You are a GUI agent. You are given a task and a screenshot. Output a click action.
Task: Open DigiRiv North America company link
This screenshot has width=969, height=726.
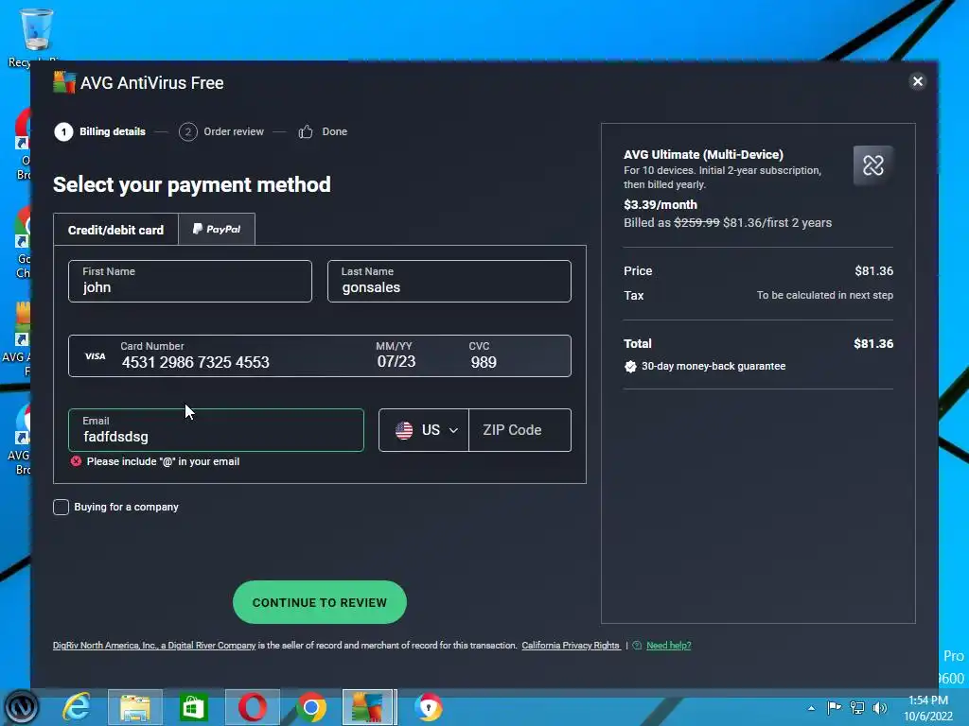pyautogui.click(x=154, y=645)
